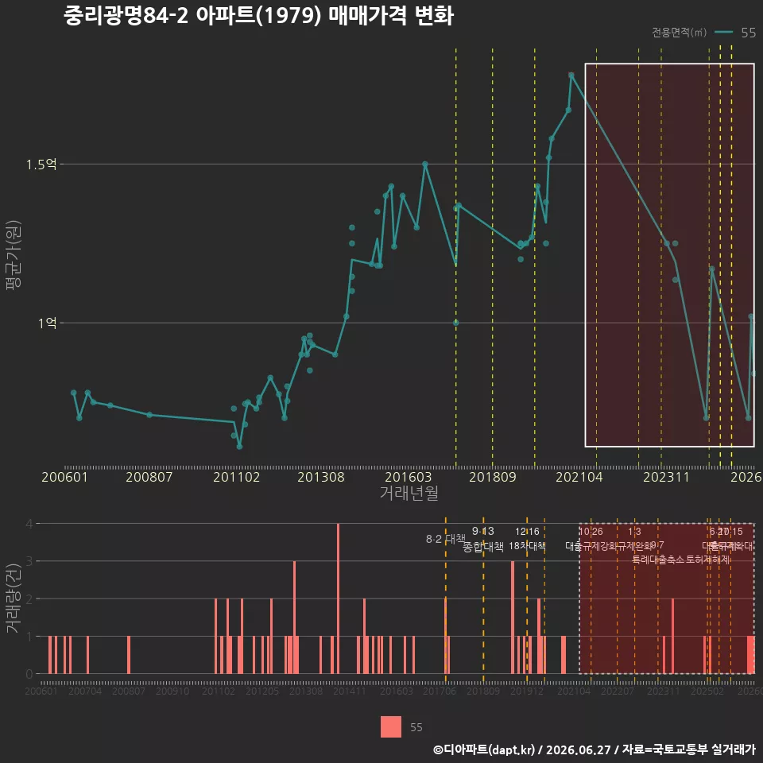Click the tallest volume bar reaching 4
The image size is (763, 763).
[x=339, y=598]
